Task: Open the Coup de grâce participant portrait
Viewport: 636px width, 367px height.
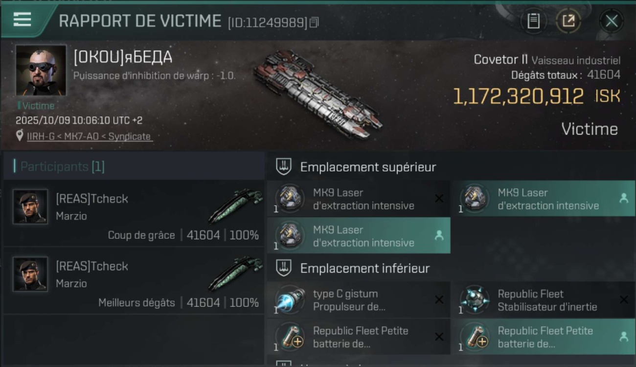Action: (x=30, y=206)
